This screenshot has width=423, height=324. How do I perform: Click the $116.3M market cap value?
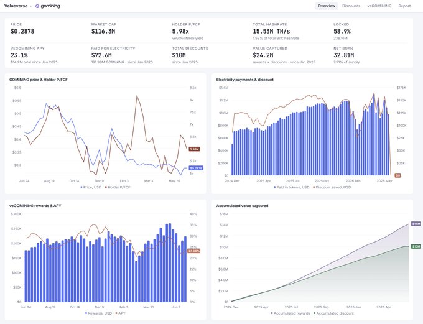coord(103,32)
